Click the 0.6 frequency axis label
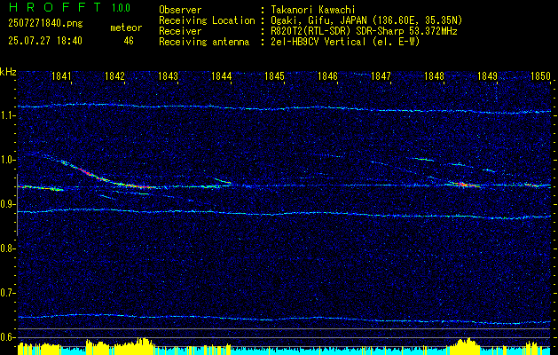 click(8, 337)
